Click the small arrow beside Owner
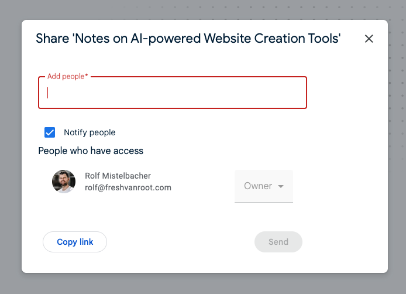 (x=281, y=186)
